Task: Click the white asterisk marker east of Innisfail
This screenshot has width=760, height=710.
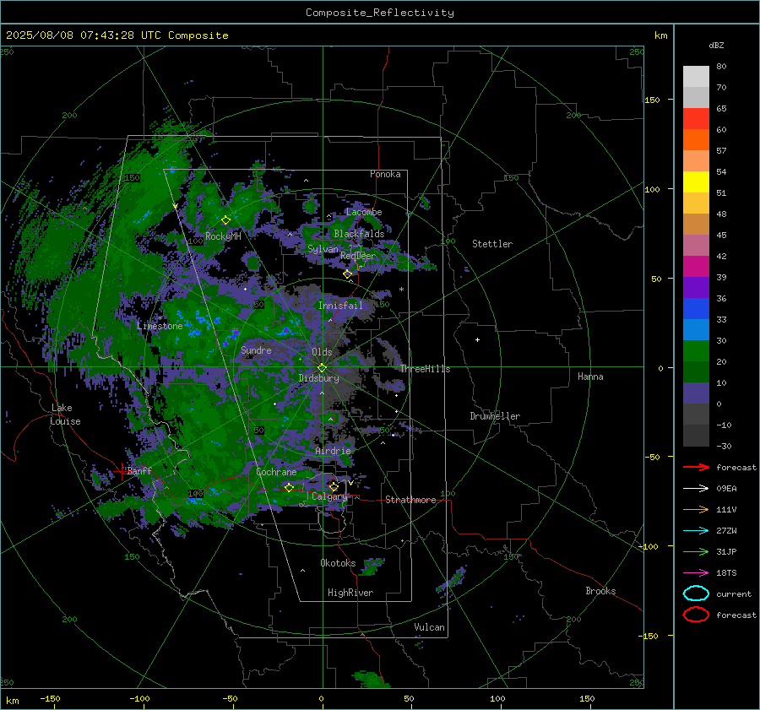Action: click(401, 290)
